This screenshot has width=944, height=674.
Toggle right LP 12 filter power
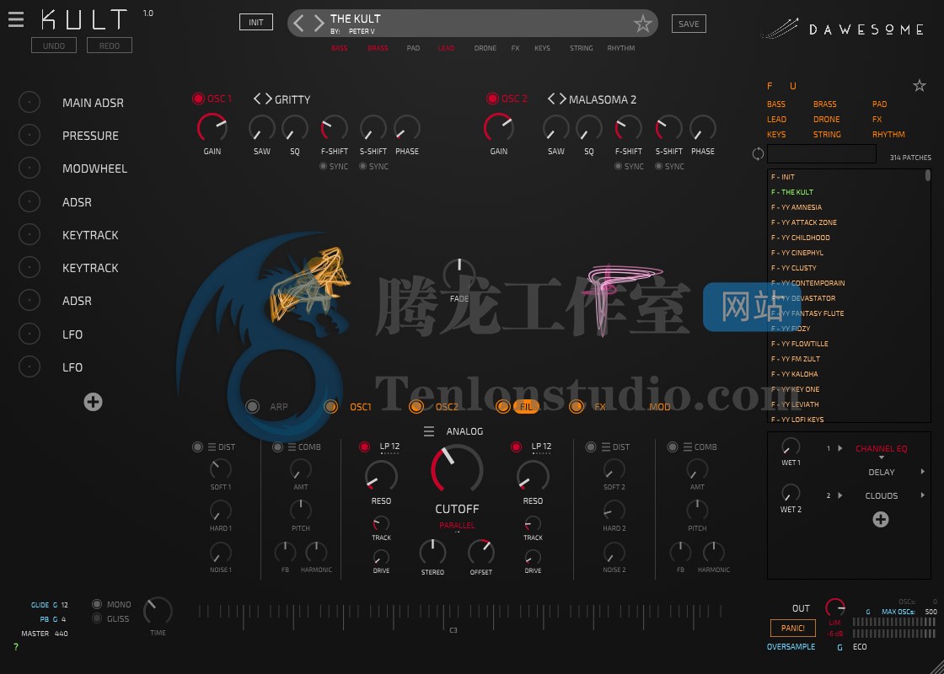(516, 447)
